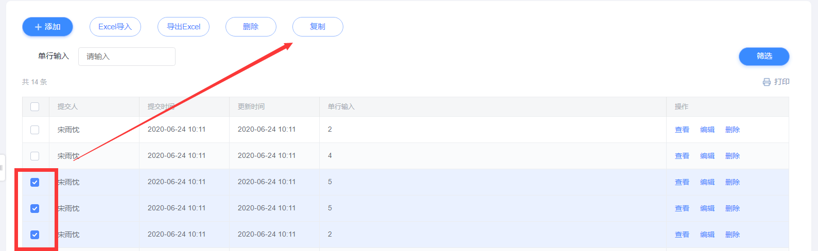The image size is (818, 251).
Task: Check the second row checkbox
Action: pyautogui.click(x=35, y=156)
